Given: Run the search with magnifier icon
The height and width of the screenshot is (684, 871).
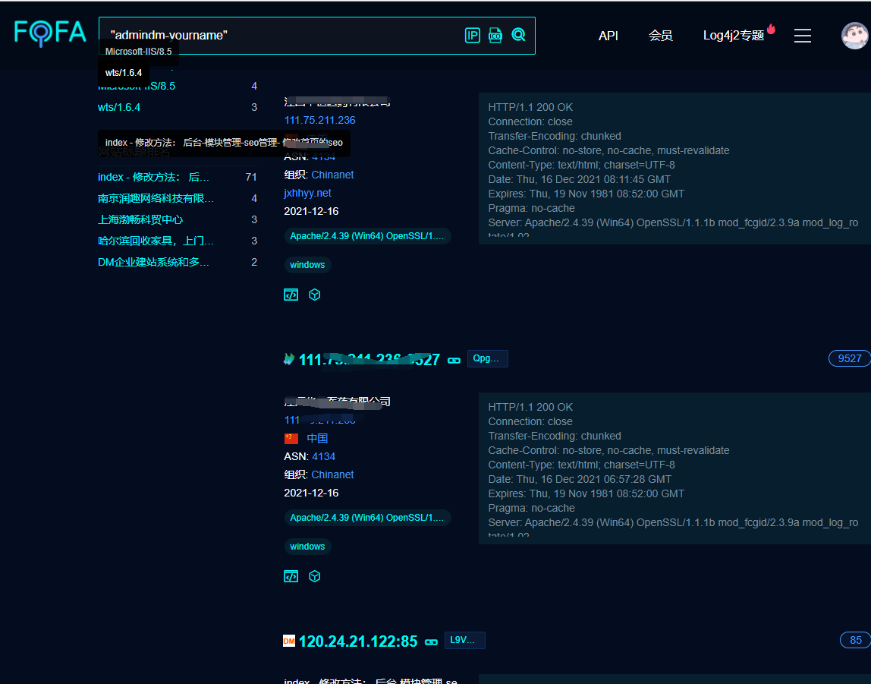Looking at the screenshot, I should pos(518,35).
